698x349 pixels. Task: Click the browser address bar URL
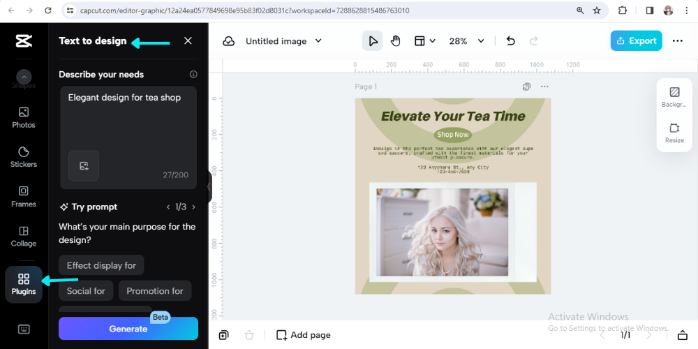point(244,10)
